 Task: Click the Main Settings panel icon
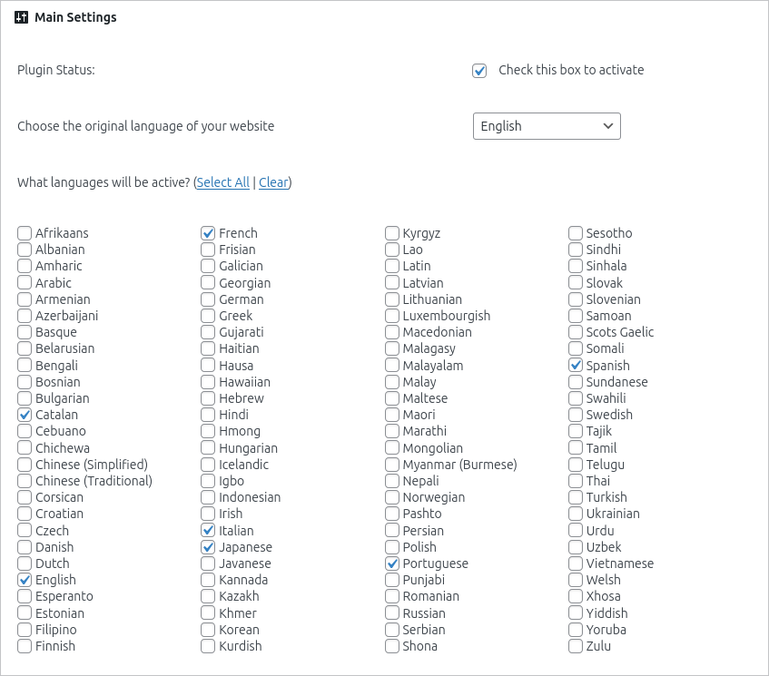click(x=20, y=16)
